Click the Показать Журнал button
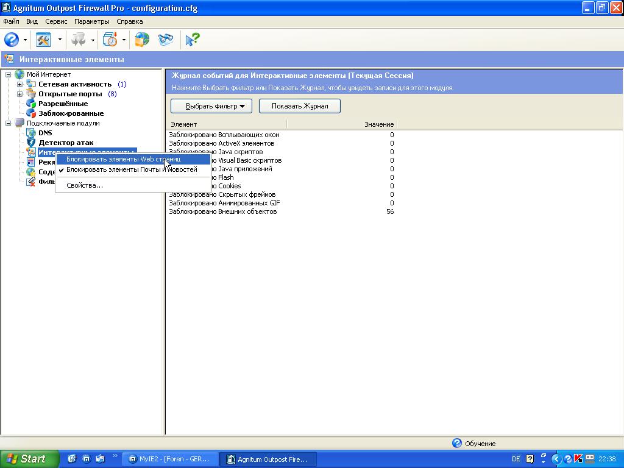 click(300, 106)
